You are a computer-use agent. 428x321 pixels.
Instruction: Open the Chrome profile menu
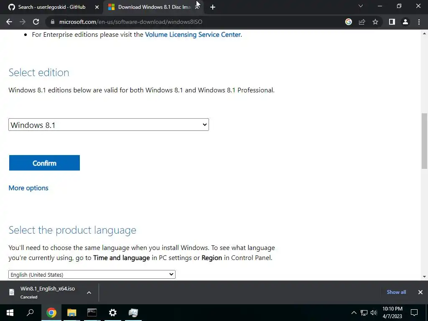click(405, 22)
